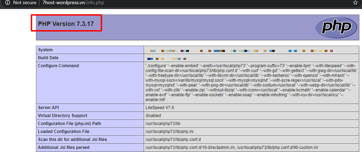Select the Loaded Configuration File label
Screen dimensions: 362x152
(x=63, y=132)
